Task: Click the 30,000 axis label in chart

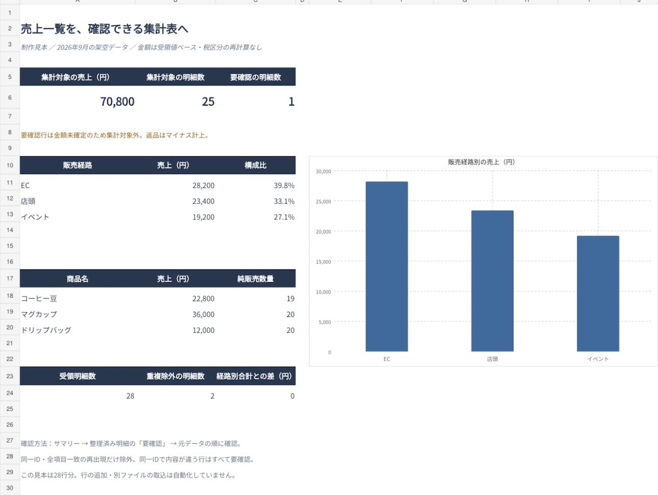Action: point(324,171)
